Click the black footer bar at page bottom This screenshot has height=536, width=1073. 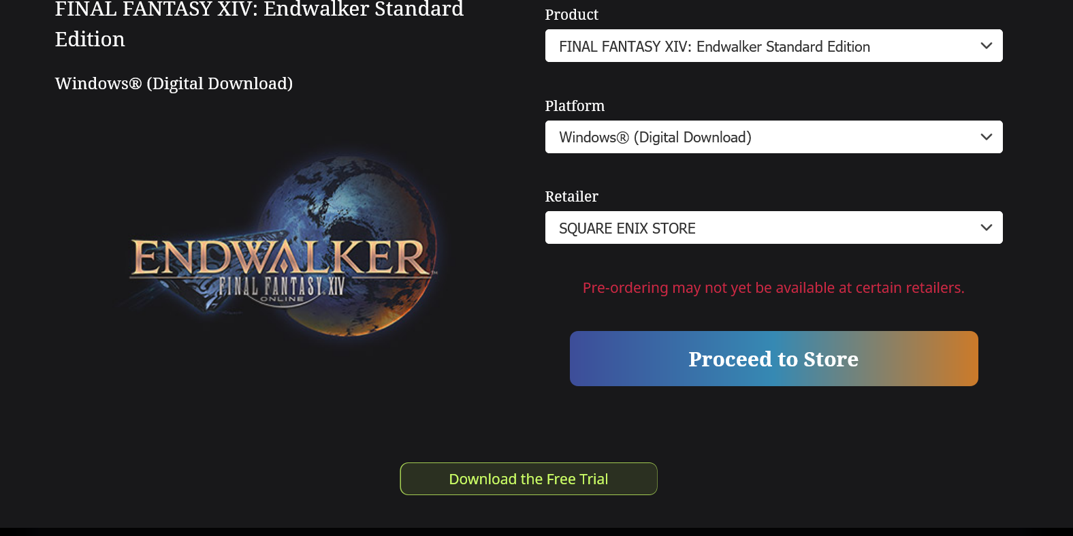click(x=536, y=532)
